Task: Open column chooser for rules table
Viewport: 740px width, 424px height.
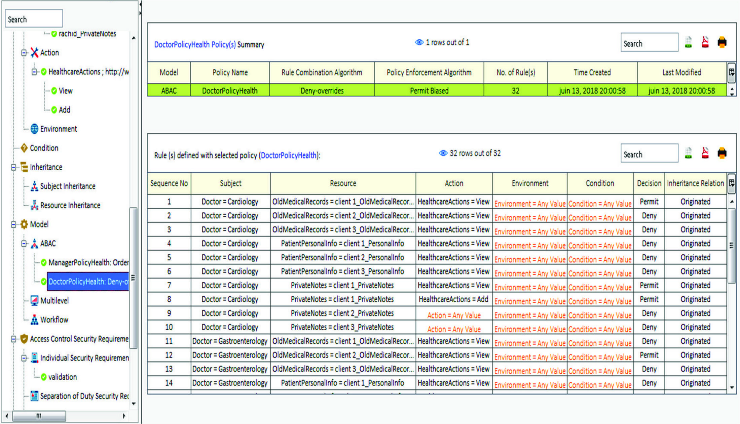Action: pyautogui.click(x=731, y=183)
